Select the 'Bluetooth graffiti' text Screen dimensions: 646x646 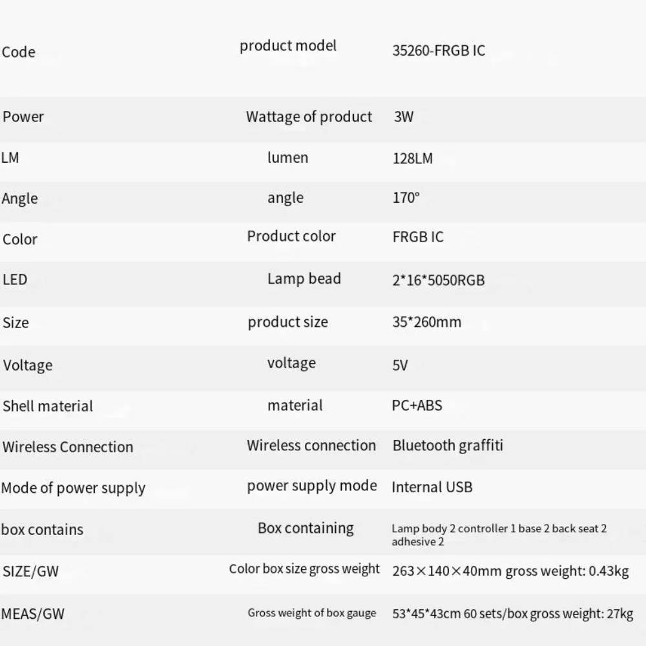pyautogui.click(x=448, y=446)
